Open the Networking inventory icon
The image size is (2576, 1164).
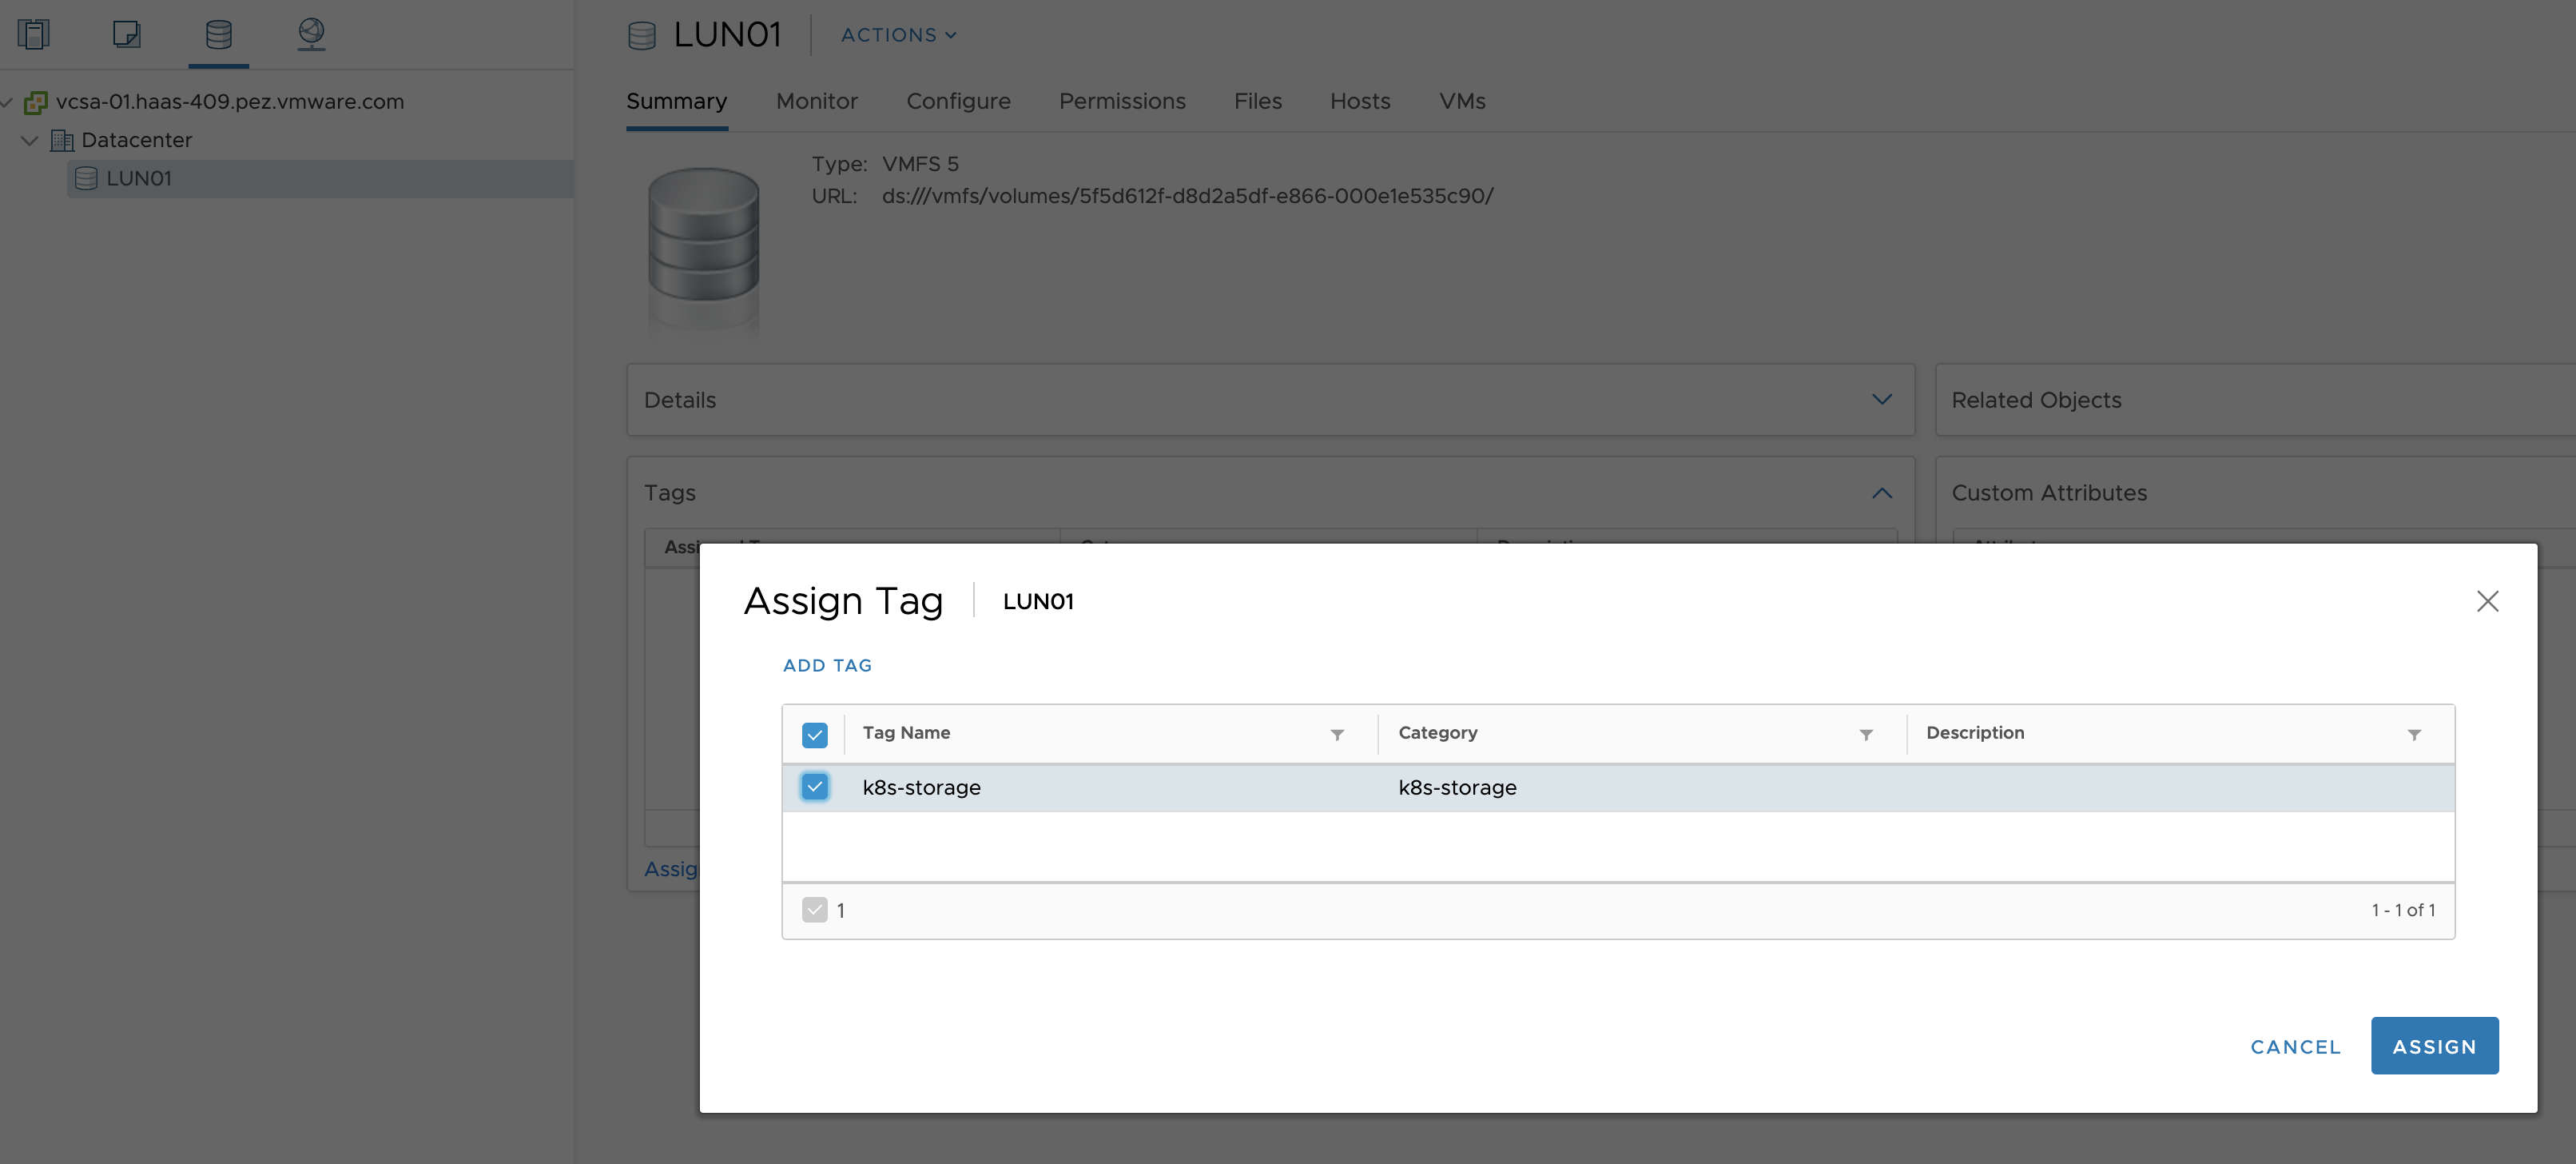click(311, 34)
